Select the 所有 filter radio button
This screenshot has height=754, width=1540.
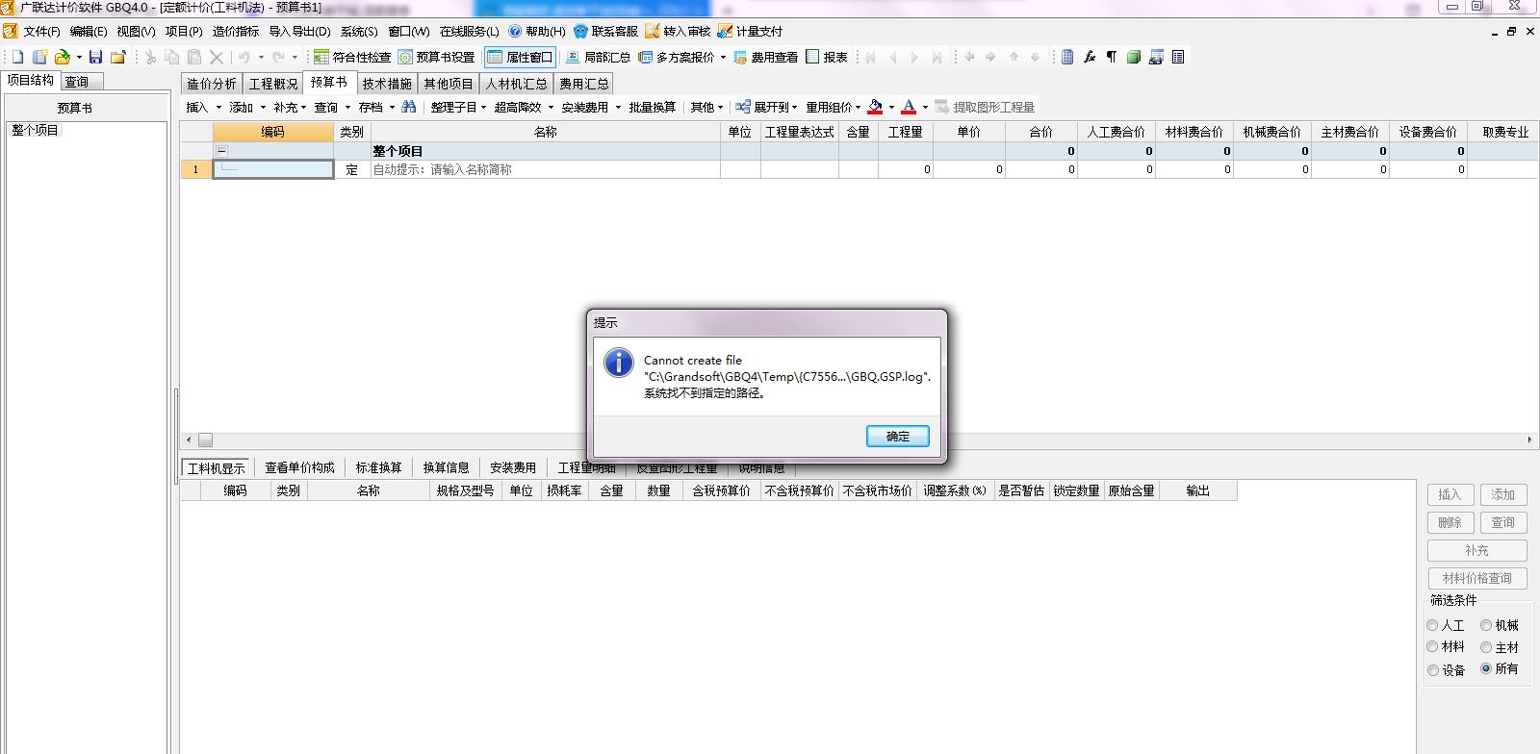1487,669
